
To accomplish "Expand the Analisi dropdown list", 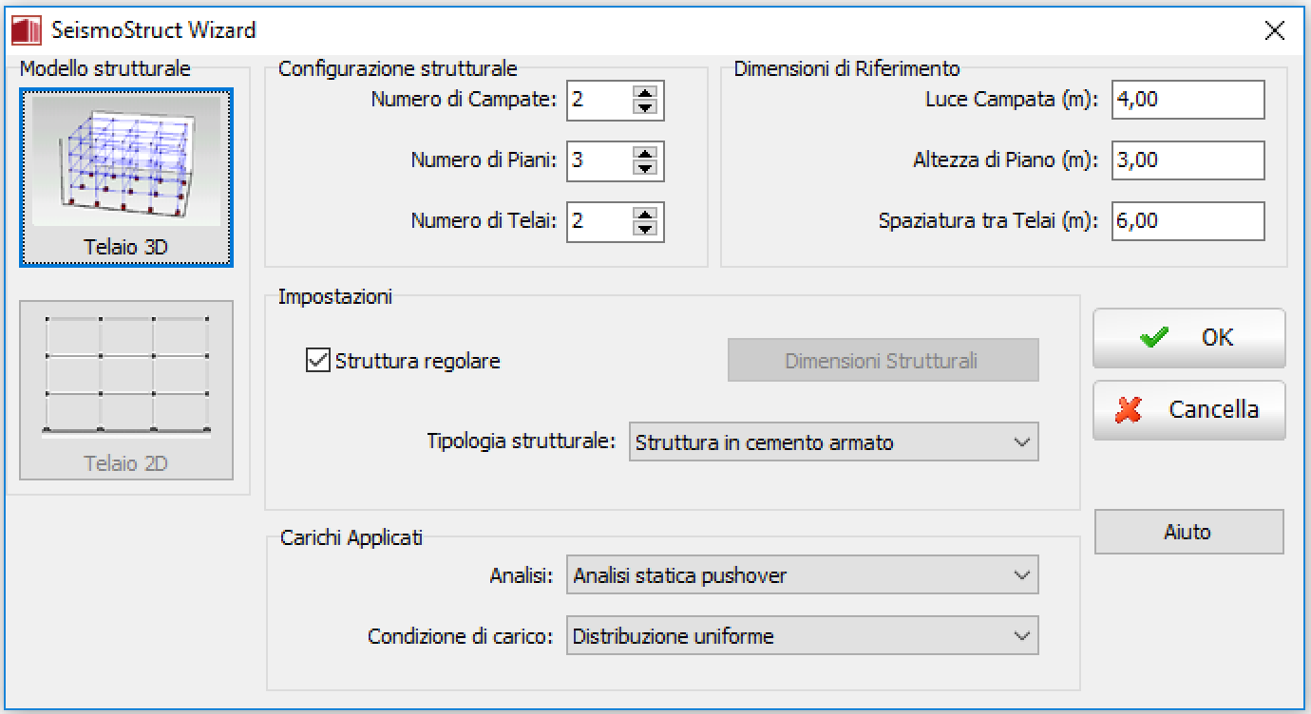I will pyautogui.click(x=802, y=575).
